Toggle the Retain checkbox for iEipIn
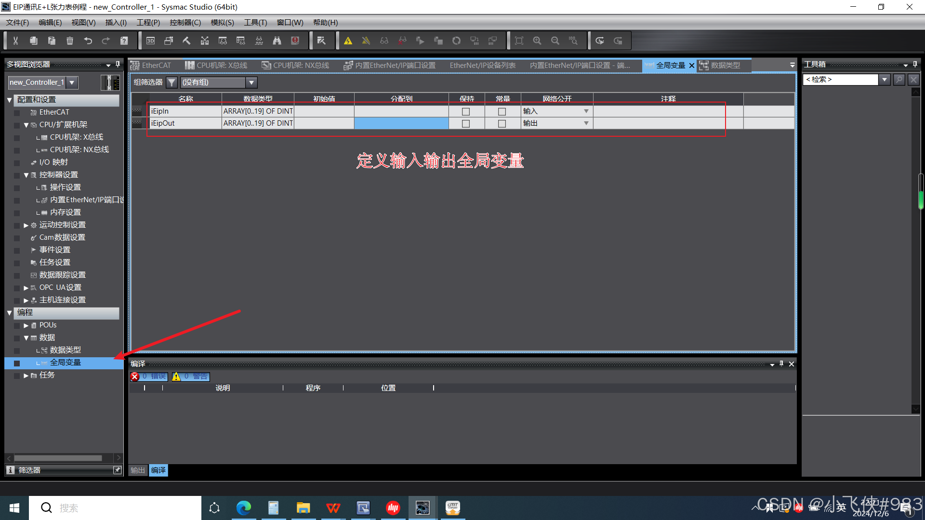Image resolution: width=925 pixels, height=520 pixels. [466, 111]
